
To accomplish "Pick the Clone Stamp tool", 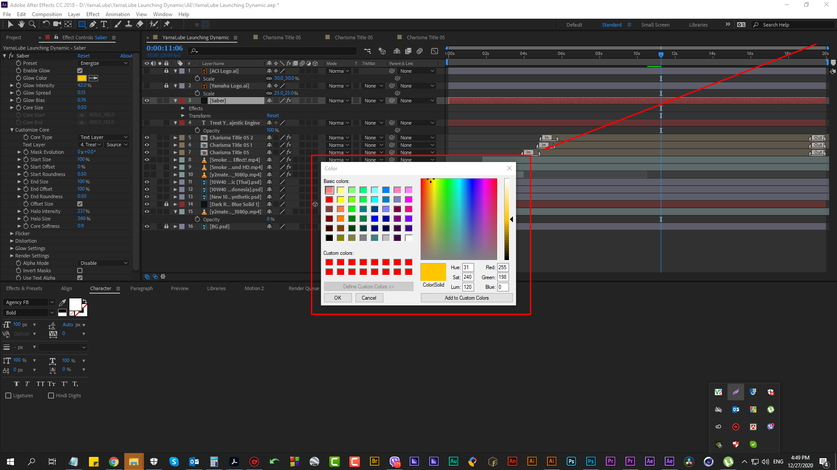I will pyautogui.click(x=129, y=24).
